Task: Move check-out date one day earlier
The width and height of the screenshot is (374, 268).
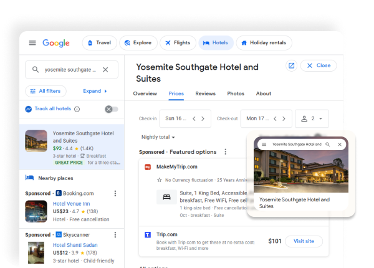Action: 276,119
